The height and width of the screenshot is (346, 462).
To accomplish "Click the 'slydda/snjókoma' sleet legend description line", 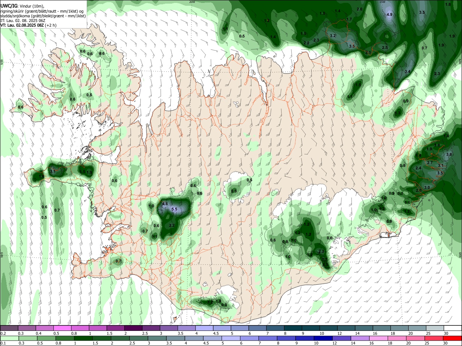I will 43,16.
